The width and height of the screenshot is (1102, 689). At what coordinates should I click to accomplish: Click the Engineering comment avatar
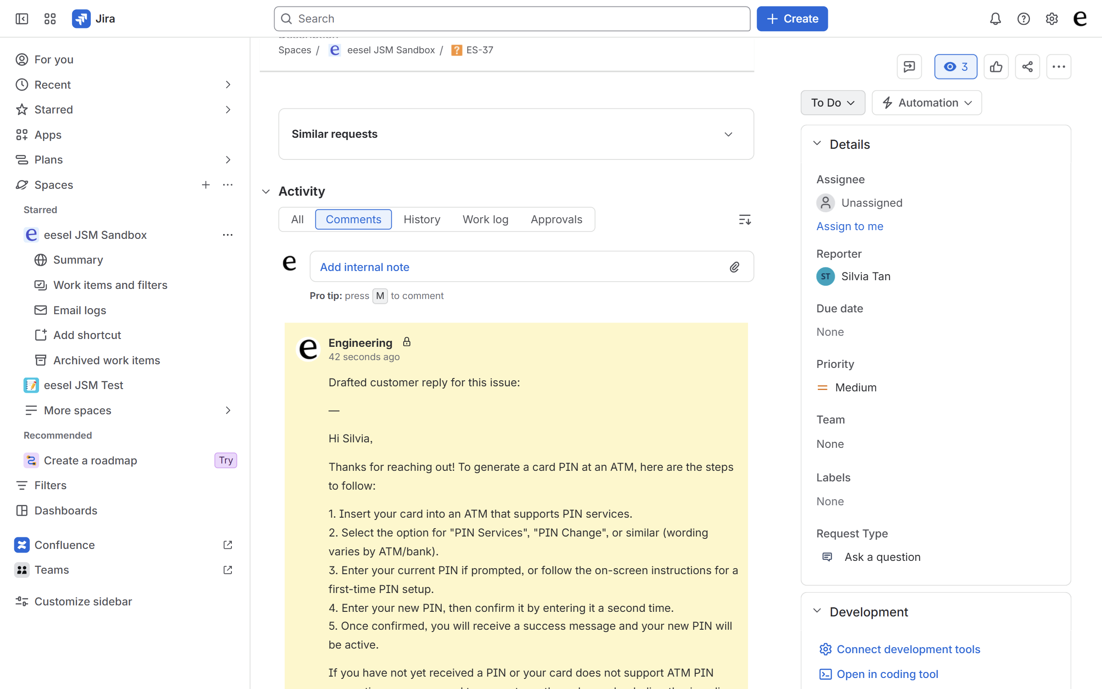tap(308, 349)
